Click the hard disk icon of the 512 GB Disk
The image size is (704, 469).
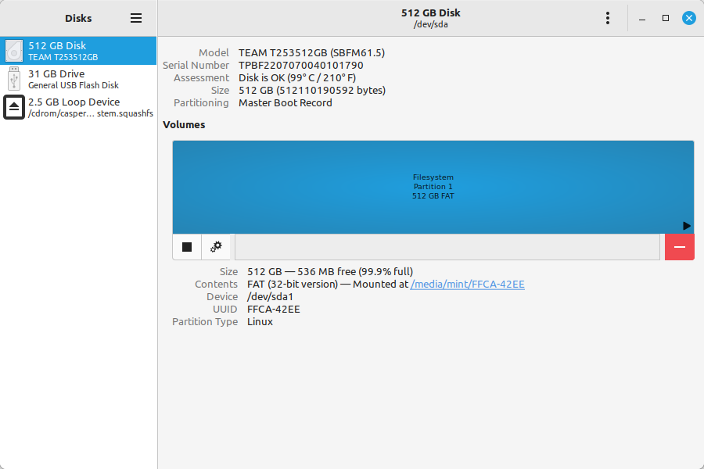pyautogui.click(x=14, y=51)
